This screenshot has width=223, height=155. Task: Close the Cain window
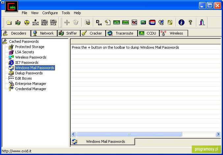(218, 6)
